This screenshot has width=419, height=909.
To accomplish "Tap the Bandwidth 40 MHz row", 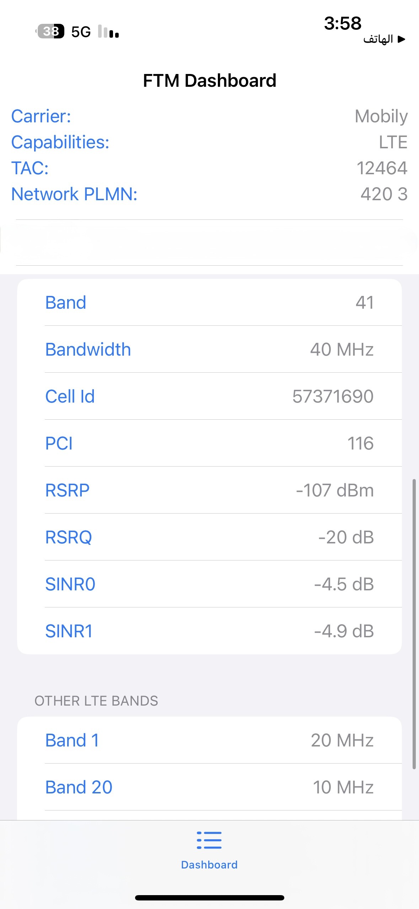I will [209, 350].
